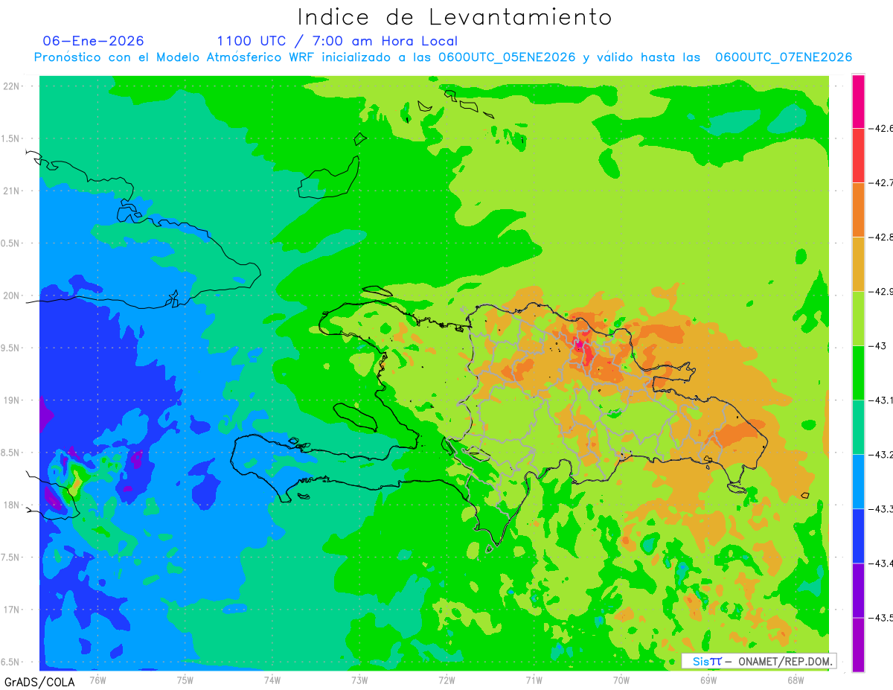The image size is (893, 690).
Task: Click the bright green swatch between -43 and -43.1
Action: point(858,373)
